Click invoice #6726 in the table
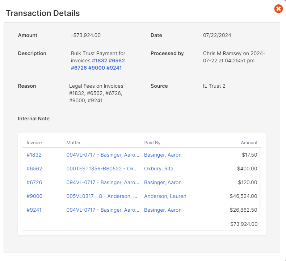 tap(34, 182)
